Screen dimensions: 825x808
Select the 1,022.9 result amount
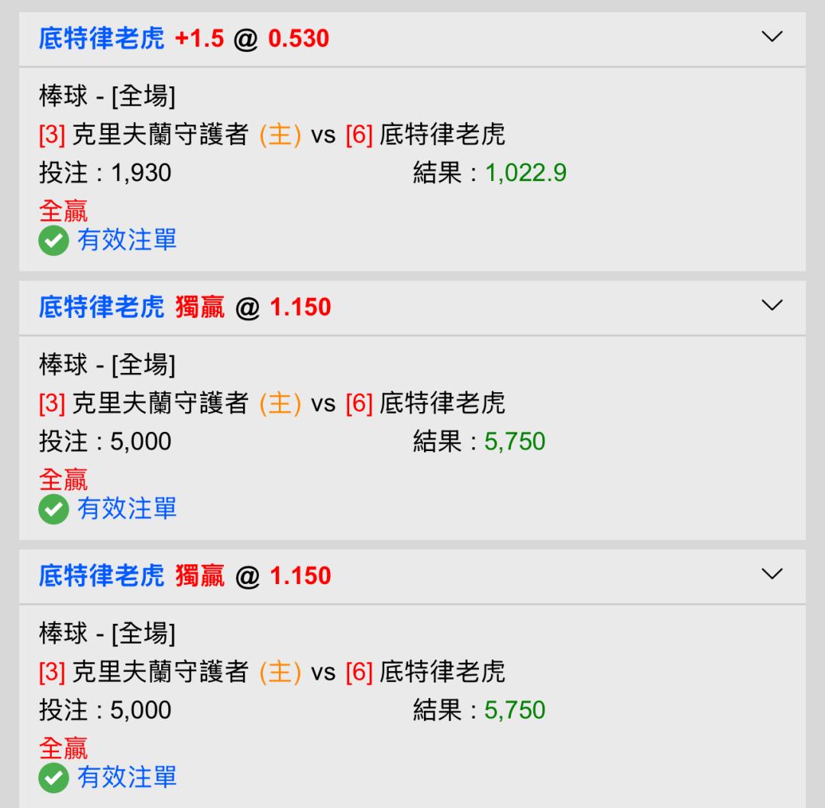(x=526, y=174)
